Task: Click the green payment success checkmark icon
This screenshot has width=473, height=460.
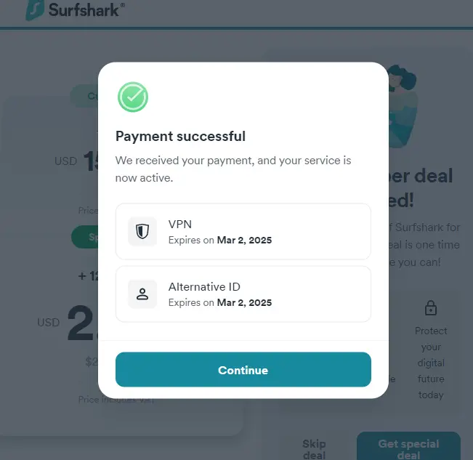Action: [133, 97]
